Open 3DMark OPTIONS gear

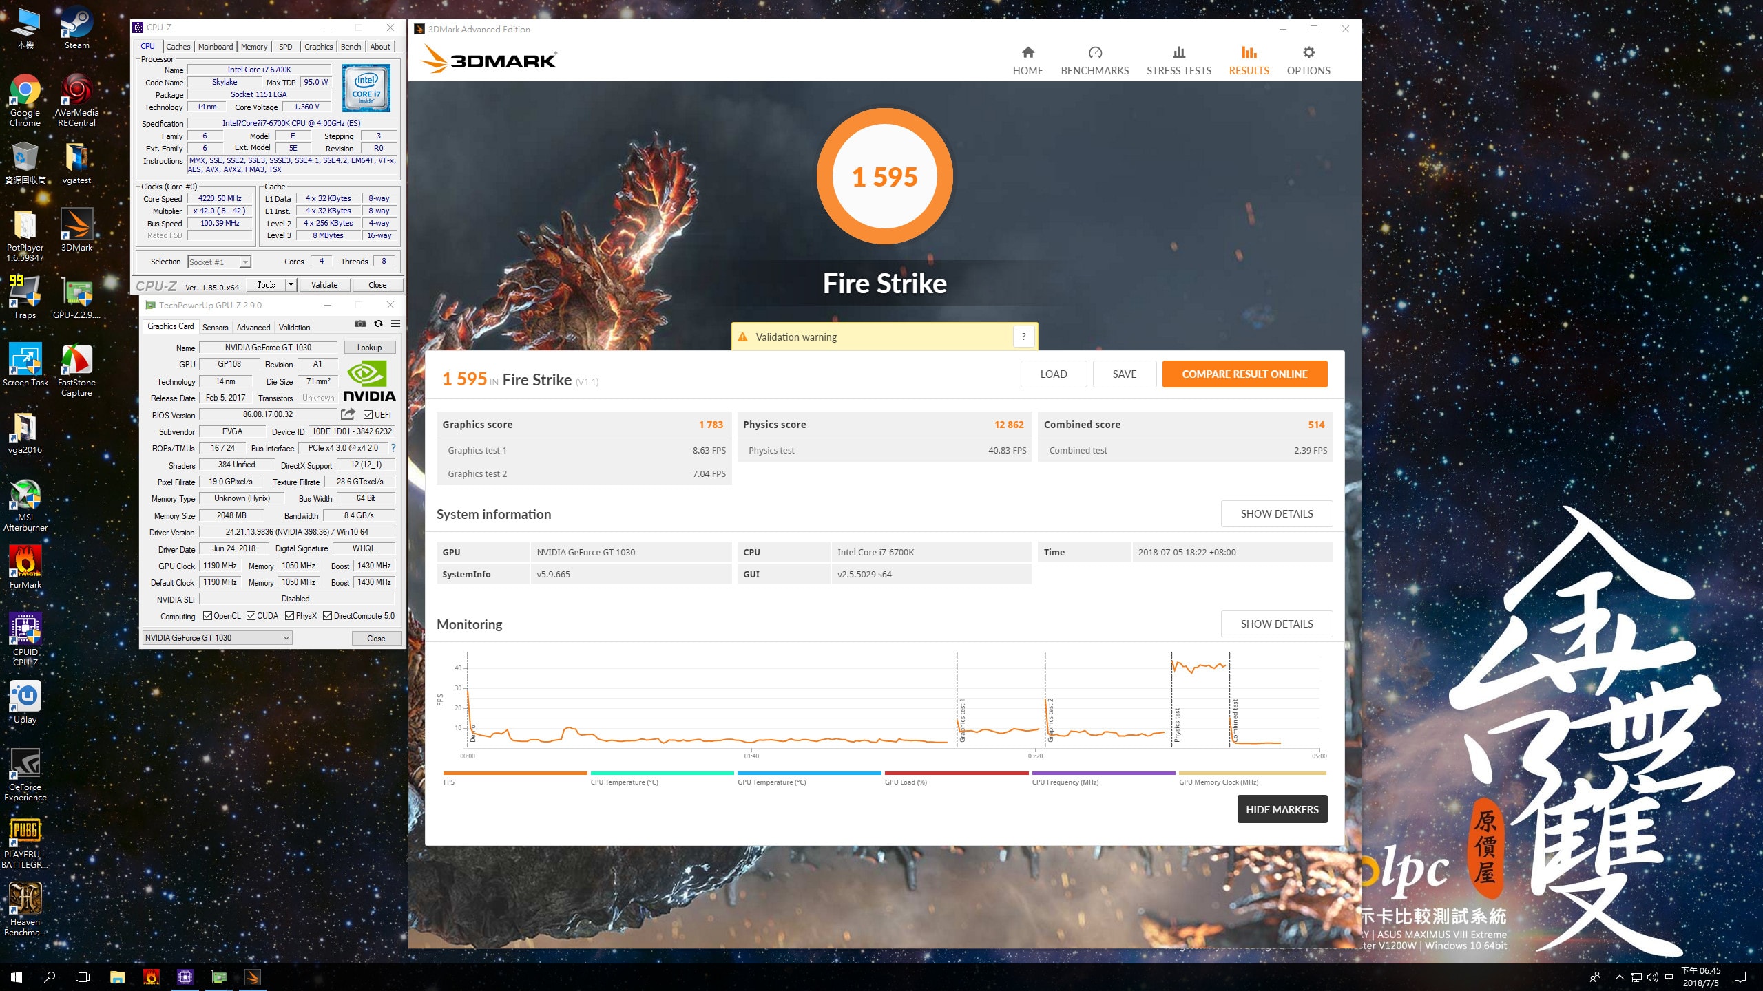[1308, 61]
